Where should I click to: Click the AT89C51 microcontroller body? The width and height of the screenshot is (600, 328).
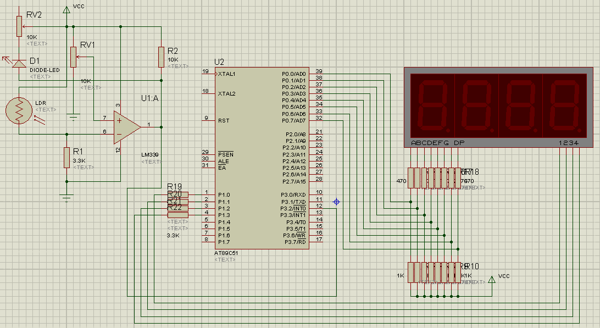pos(262,158)
